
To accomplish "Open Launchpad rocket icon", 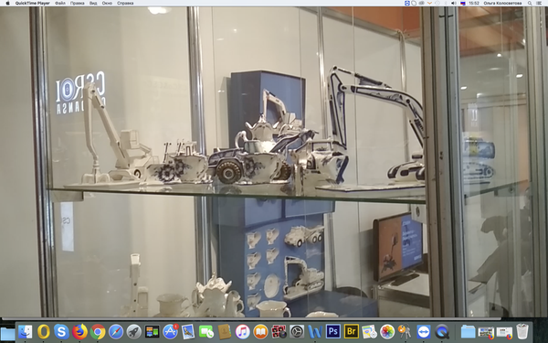I will point(134,331).
